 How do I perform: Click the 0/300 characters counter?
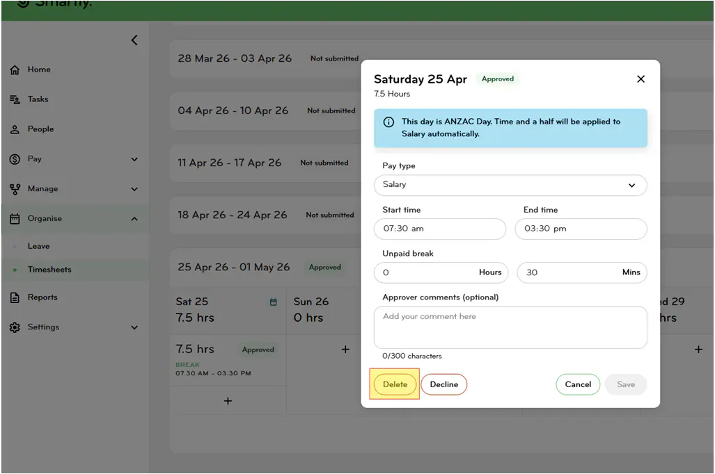pos(411,356)
